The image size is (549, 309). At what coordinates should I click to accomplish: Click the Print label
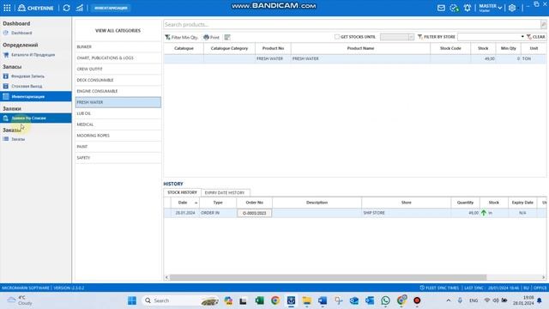[214, 37]
